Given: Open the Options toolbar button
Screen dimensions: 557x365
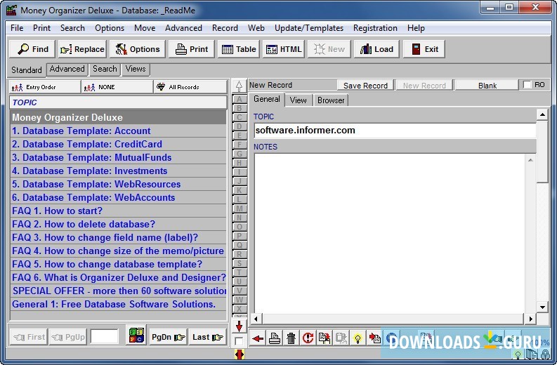Looking at the screenshot, I should tap(138, 49).
